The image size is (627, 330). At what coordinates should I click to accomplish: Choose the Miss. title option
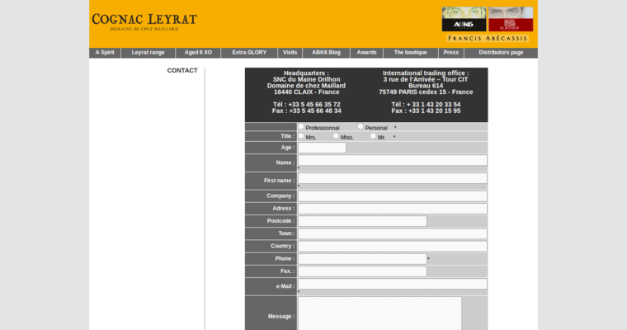(336, 136)
